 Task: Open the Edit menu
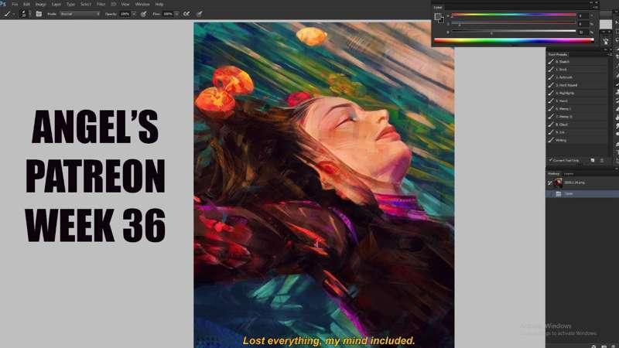[x=26, y=4]
